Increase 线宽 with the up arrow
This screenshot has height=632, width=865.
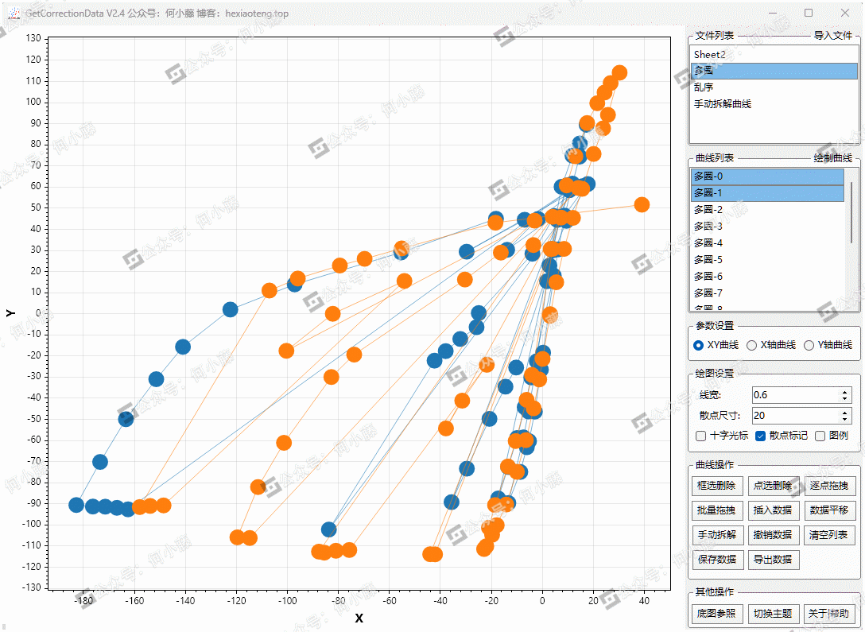pos(845,391)
